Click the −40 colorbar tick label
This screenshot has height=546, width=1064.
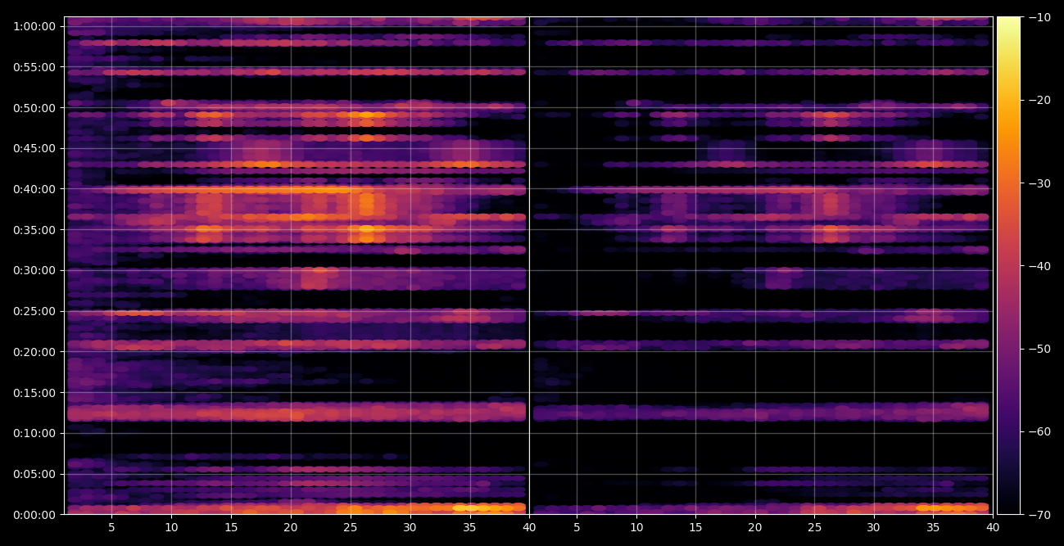click(1039, 266)
